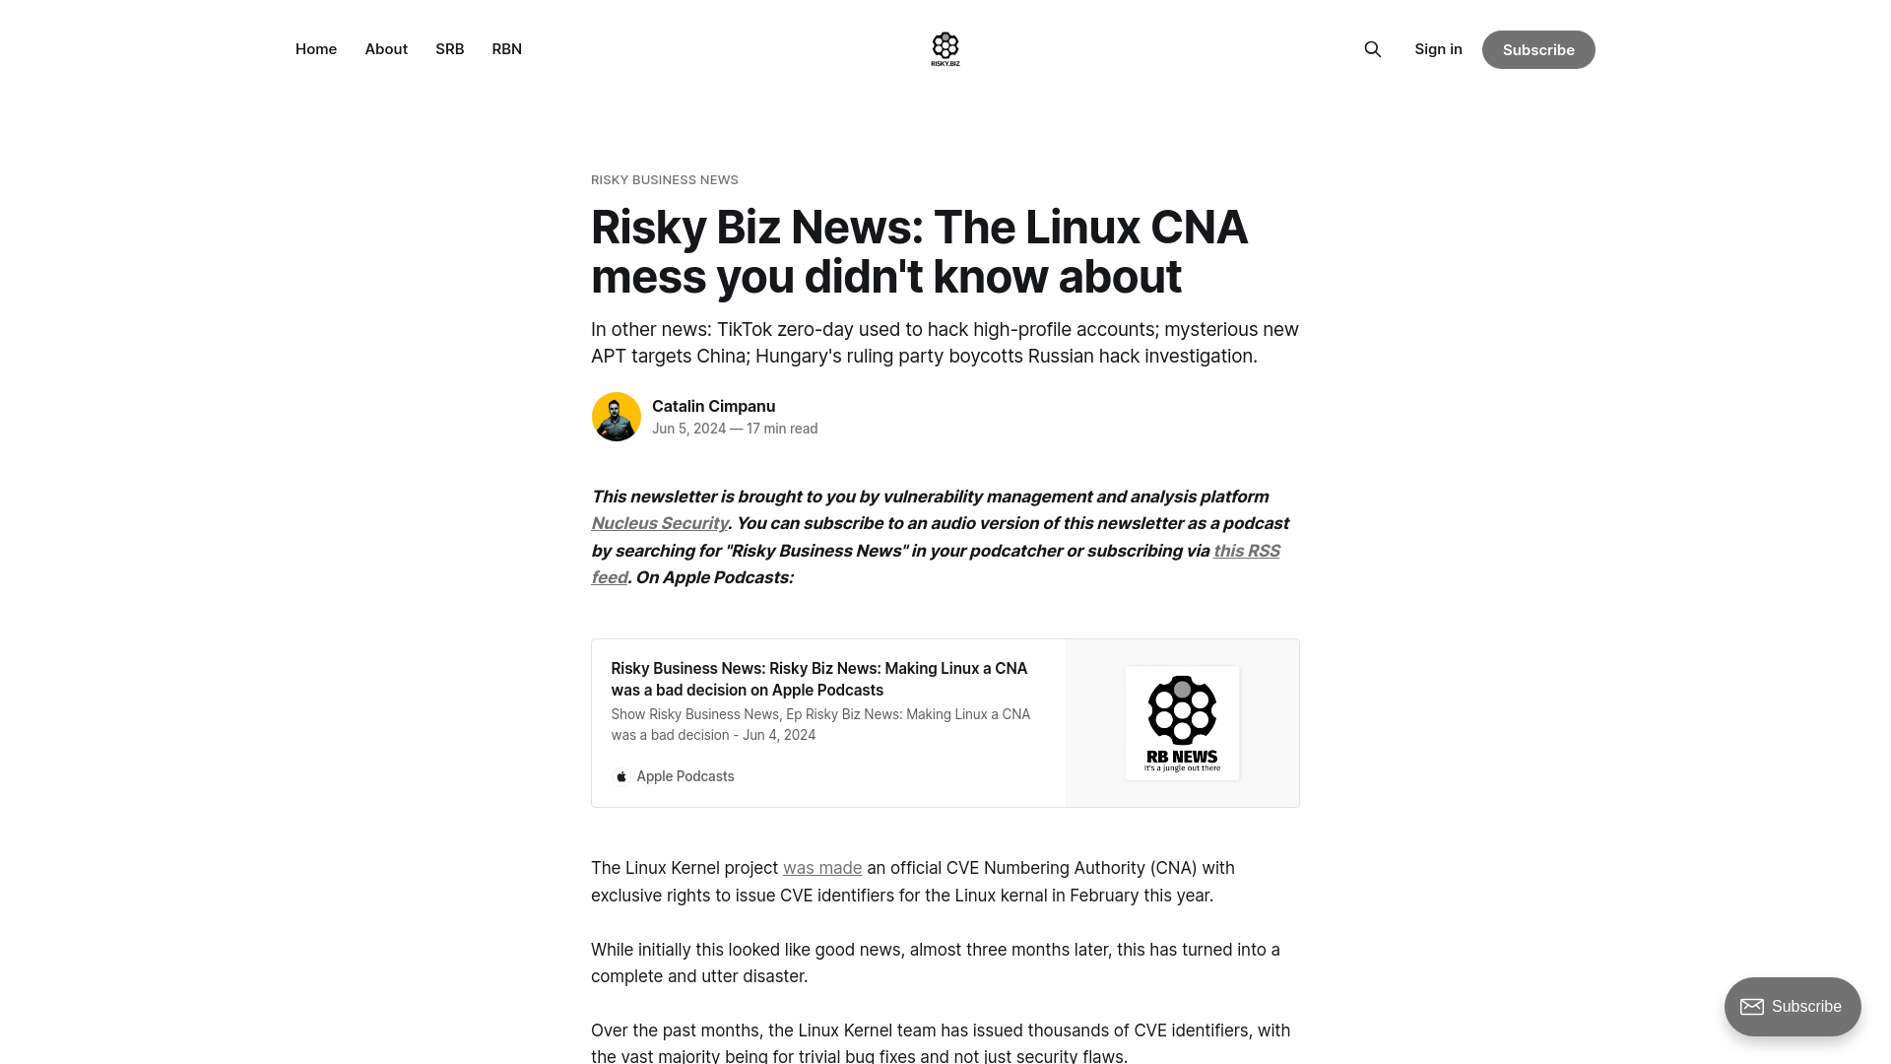The image size is (1891, 1064).
Task: Select the Home menu item
Action: click(x=315, y=48)
